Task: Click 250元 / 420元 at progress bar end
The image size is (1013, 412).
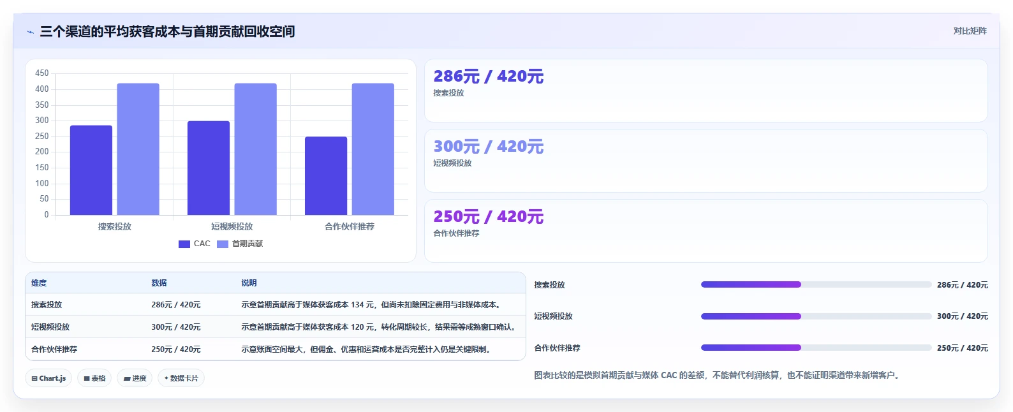Action: pyautogui.click(x=963, y=348)
